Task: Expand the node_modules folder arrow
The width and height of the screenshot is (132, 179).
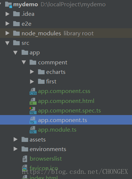Action: 7,33
